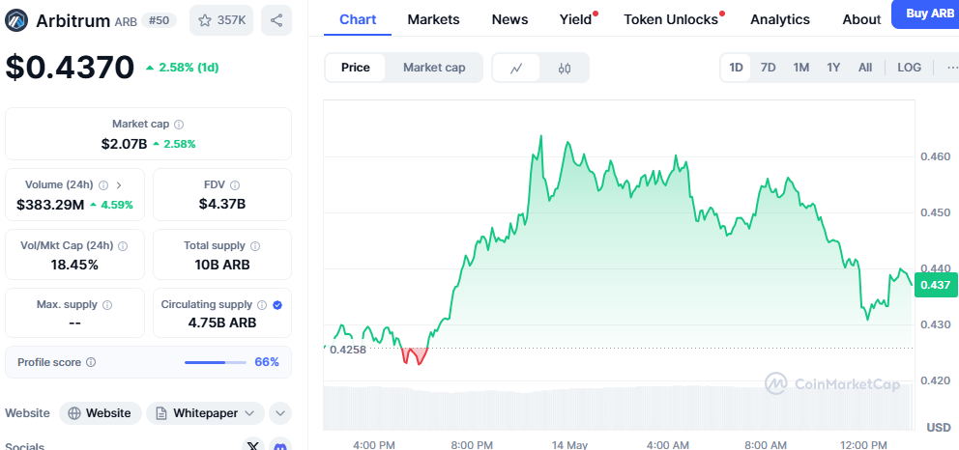The image size is (959, 450).
Task: Click the Market cap info icon
Action: tap(179, 125)
